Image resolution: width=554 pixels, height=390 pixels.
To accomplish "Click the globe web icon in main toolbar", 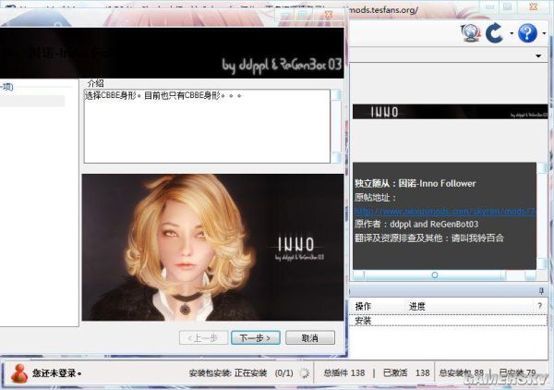I will [x=471, y=33].
